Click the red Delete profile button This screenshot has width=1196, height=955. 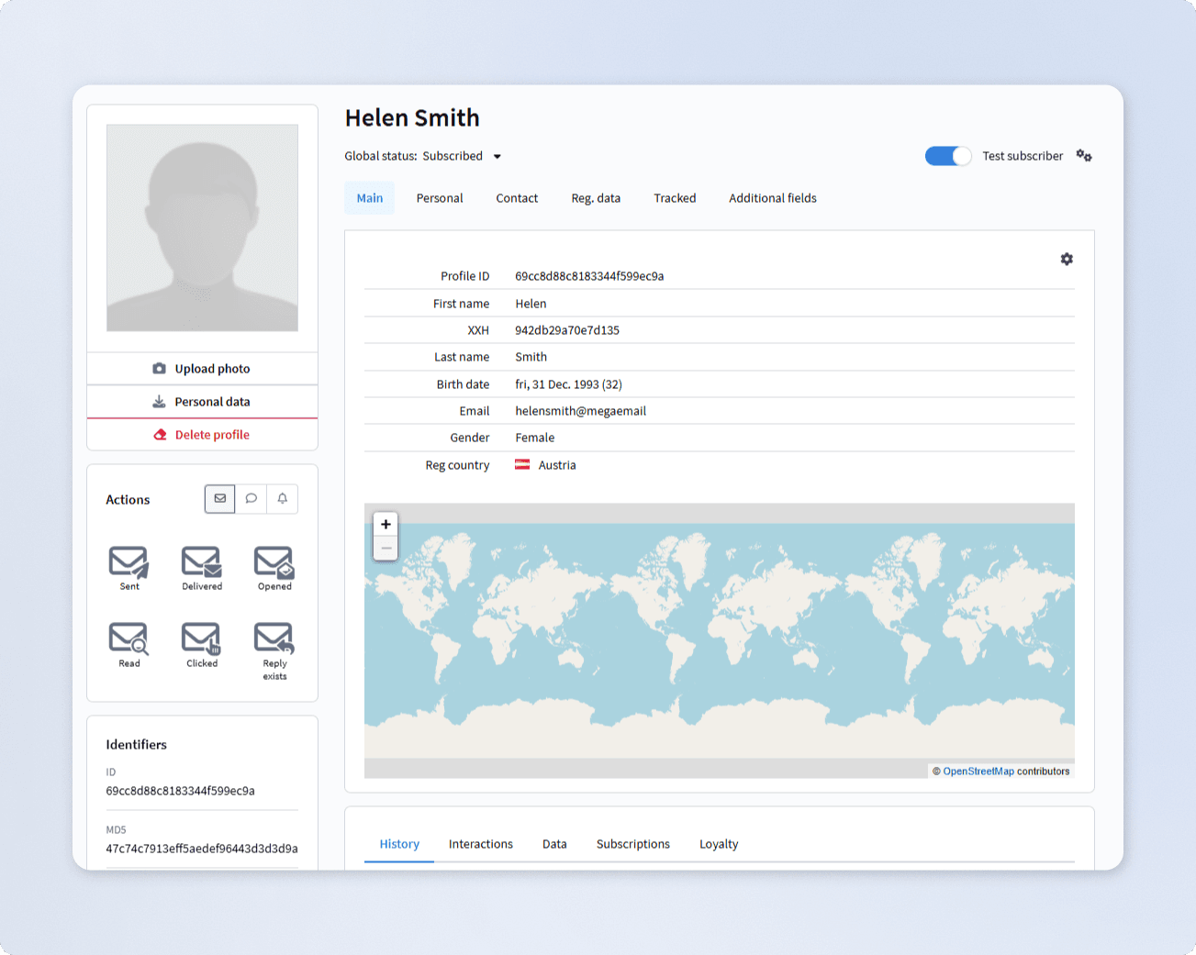click(x=202, y=435)
